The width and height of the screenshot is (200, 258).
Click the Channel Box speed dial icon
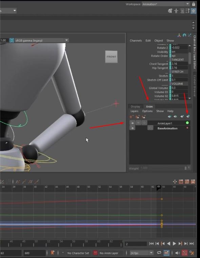[184, 35]
